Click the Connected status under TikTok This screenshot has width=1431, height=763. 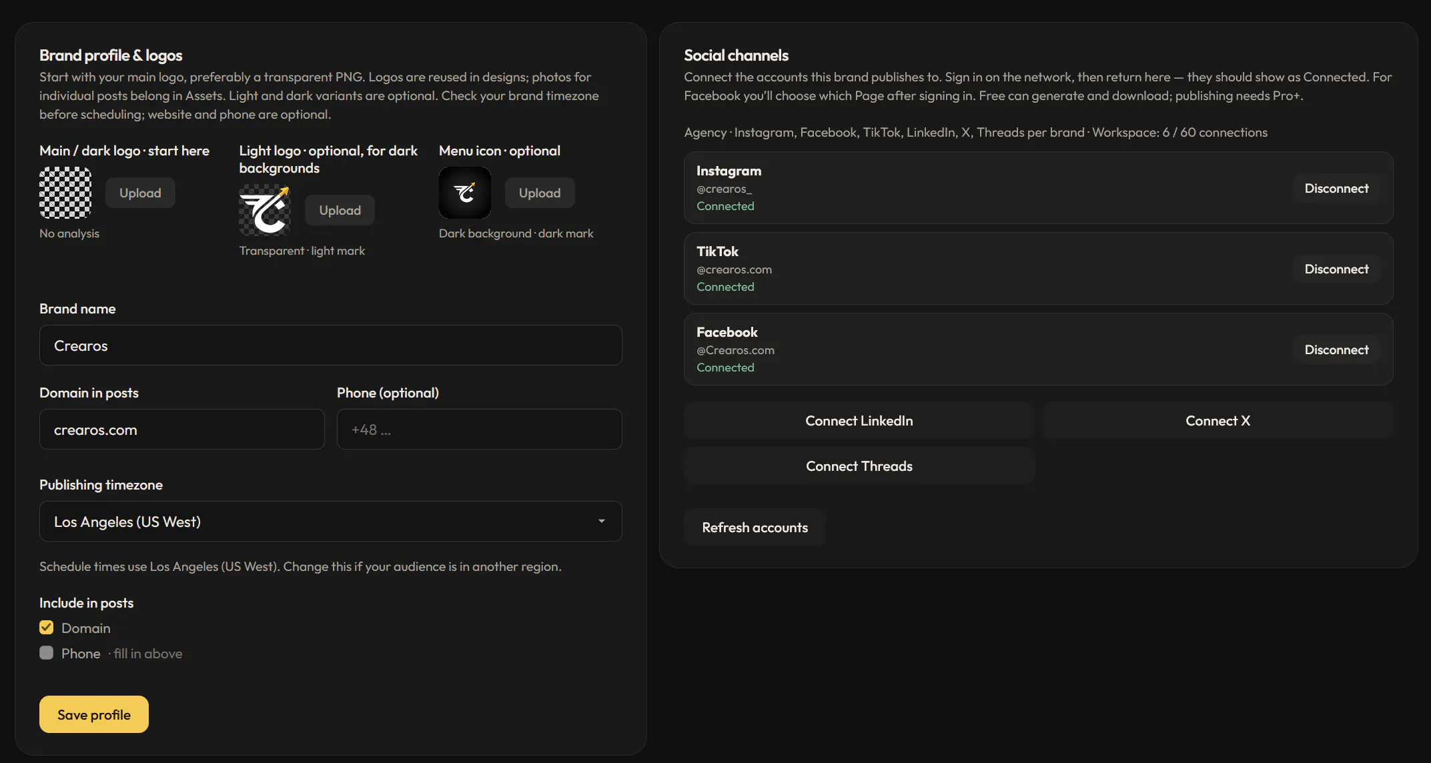point(726,287)
